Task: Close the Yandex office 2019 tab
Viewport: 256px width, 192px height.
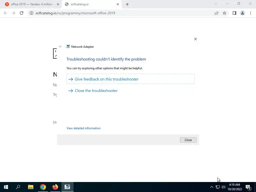Action: (x=58, y=4)
